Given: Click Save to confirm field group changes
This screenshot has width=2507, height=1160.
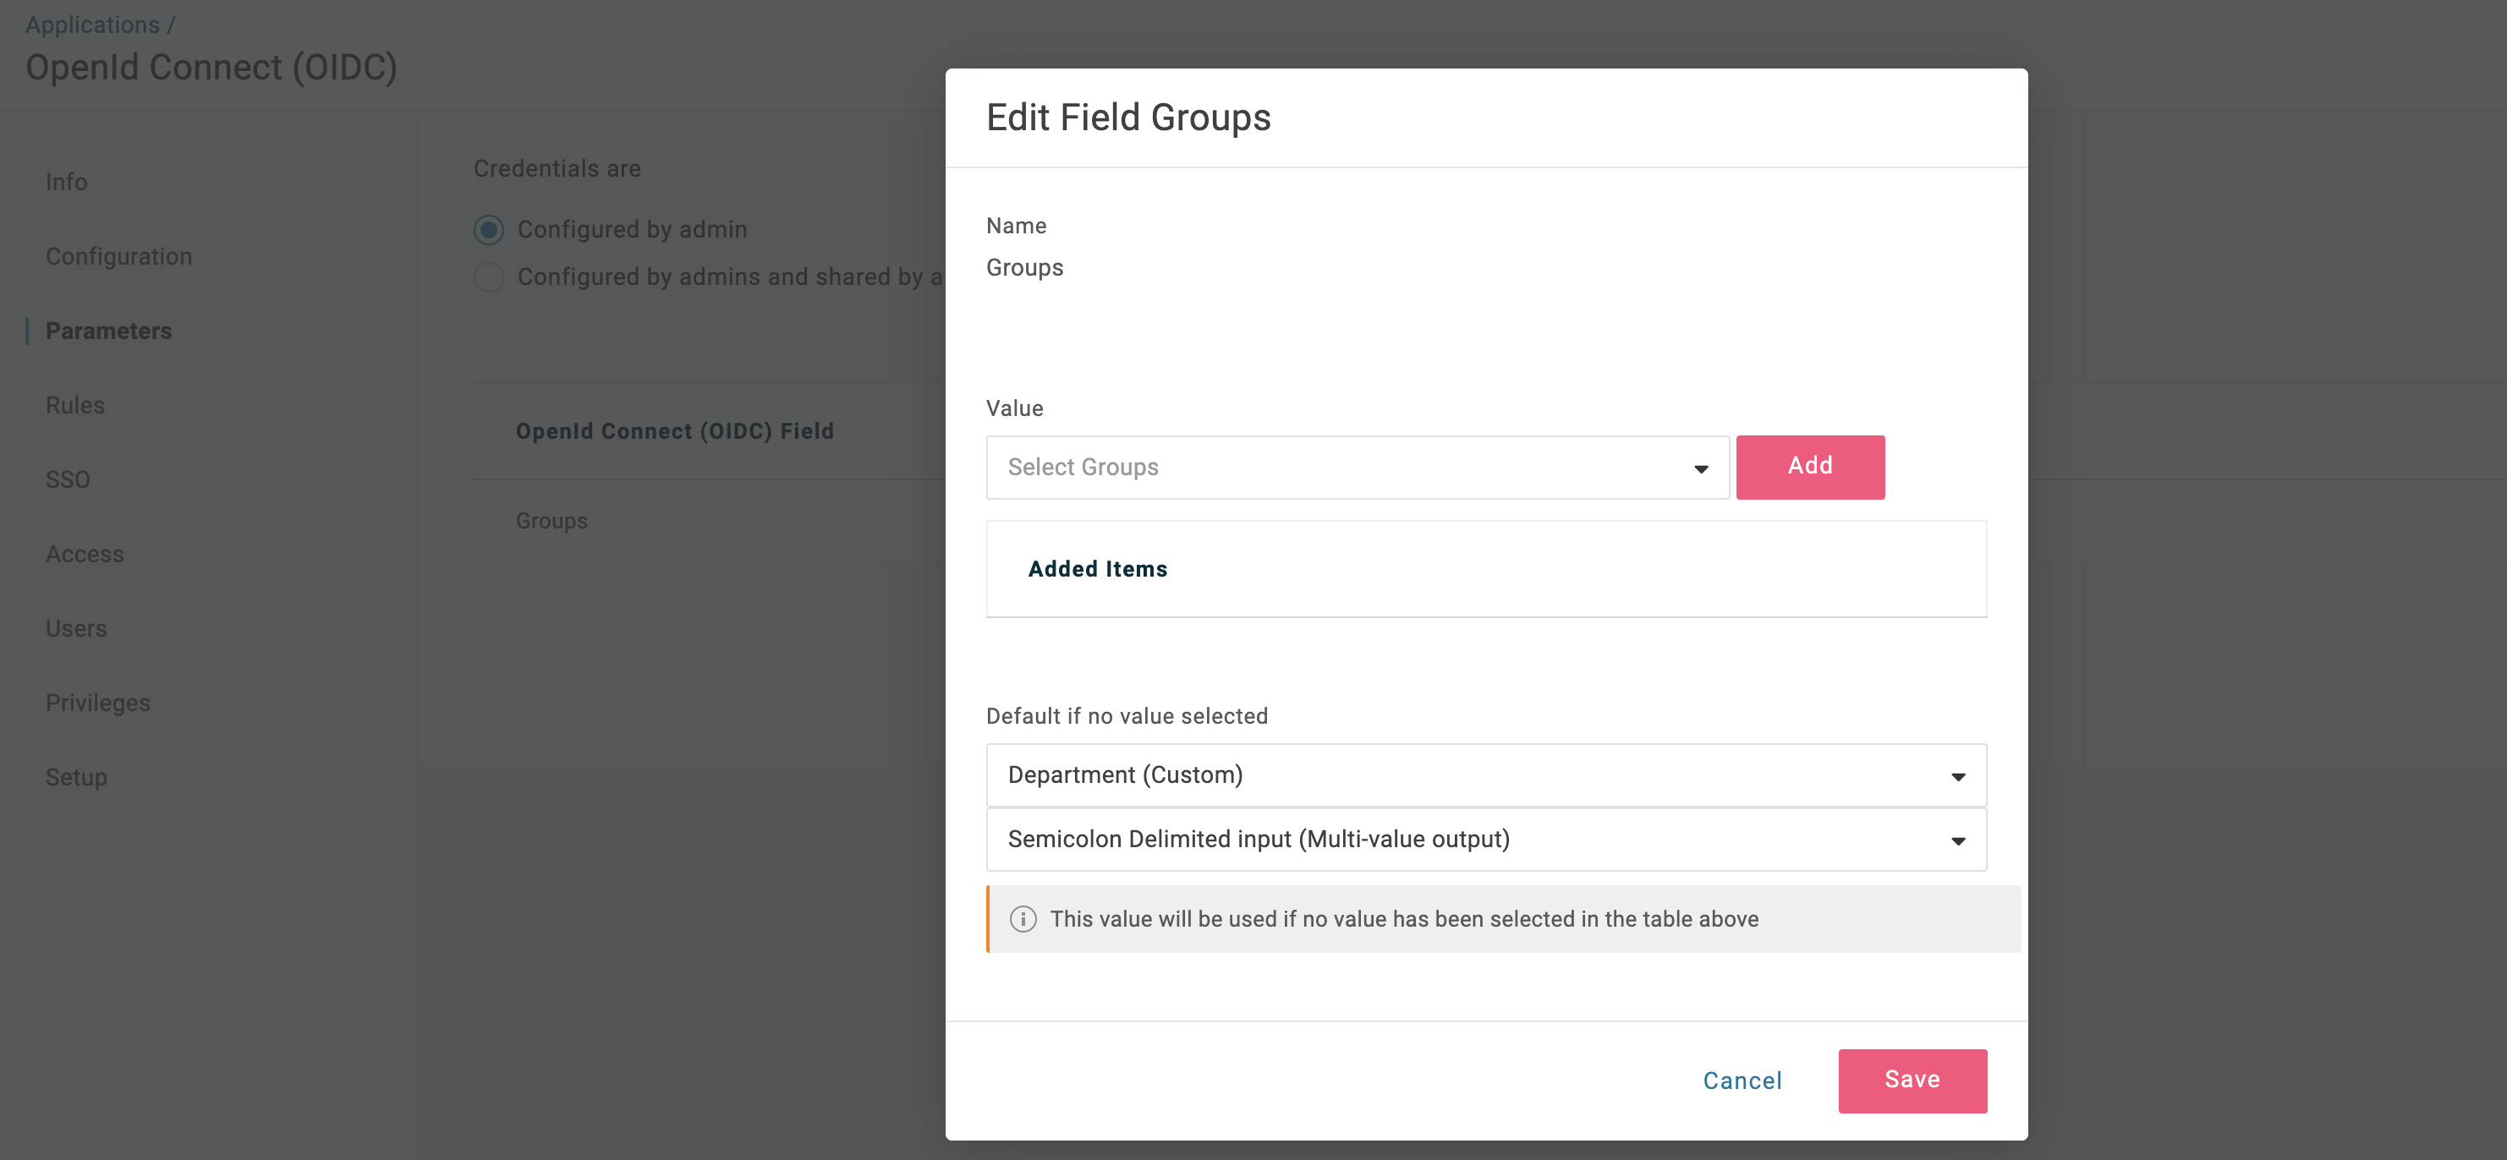Looking at the screenshot, I should pos(1912,1081).
